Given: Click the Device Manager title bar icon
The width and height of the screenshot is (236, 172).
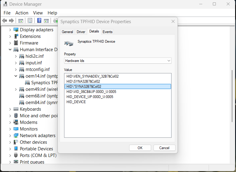Looking at the screenshot, I should 5,4.
